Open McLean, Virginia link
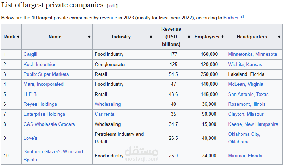 (x=246, y=84)
